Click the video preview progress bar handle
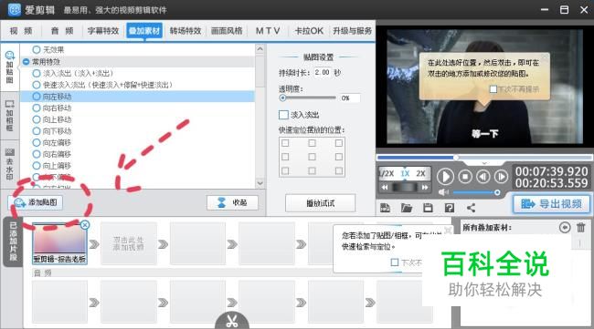This screenshot has width=594, height=329. [x=456, y=157]
